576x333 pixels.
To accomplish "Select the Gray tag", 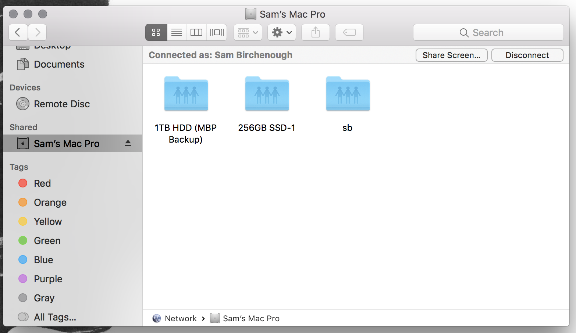I will tap(72, 298).
